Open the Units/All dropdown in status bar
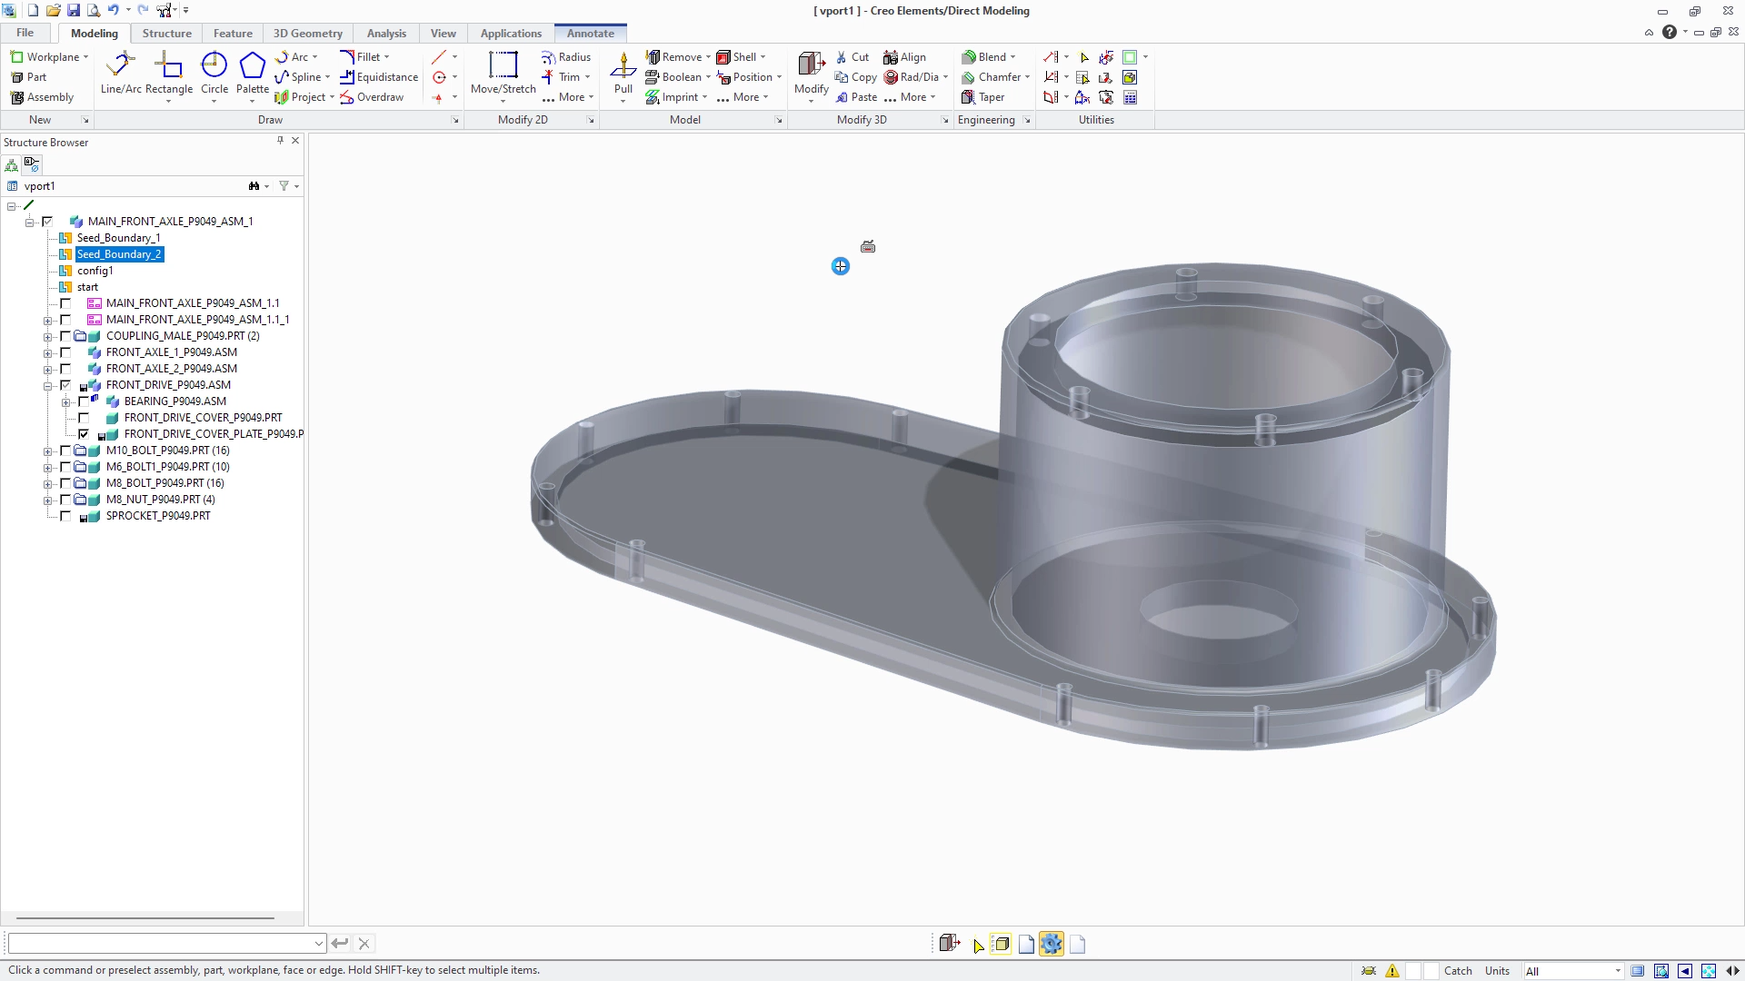Image resolution: width=1745 pixels, height=981 pixels. [1573, 971]
